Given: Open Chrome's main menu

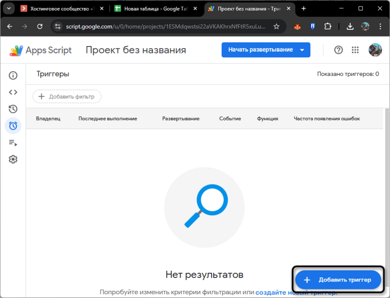Looking at the screenshot, I should click(381, 27).
